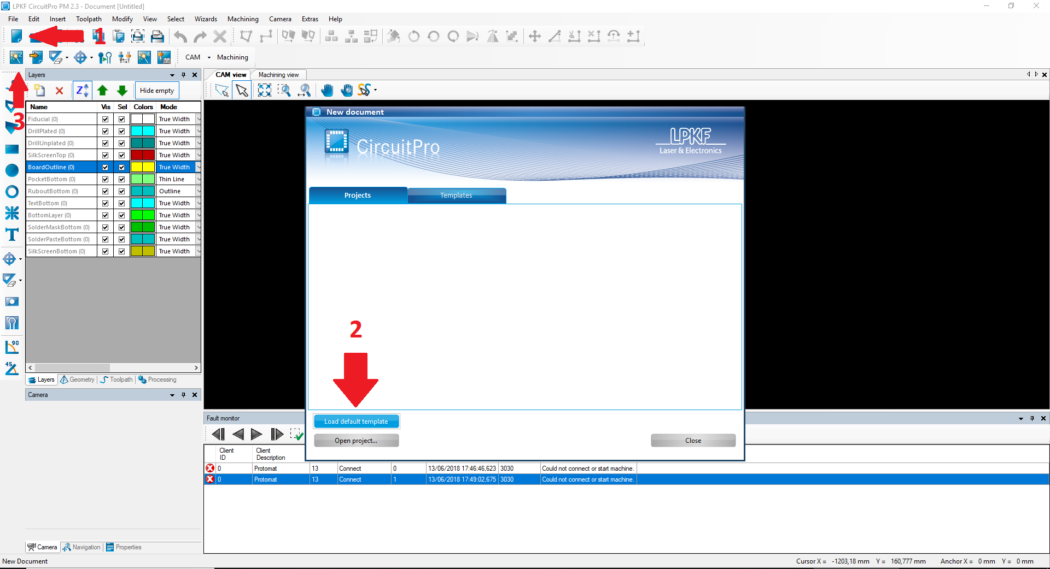This screenshot has width=1050, height=569.
Task: Click the New document icon
Action: [x=16, y=36]
